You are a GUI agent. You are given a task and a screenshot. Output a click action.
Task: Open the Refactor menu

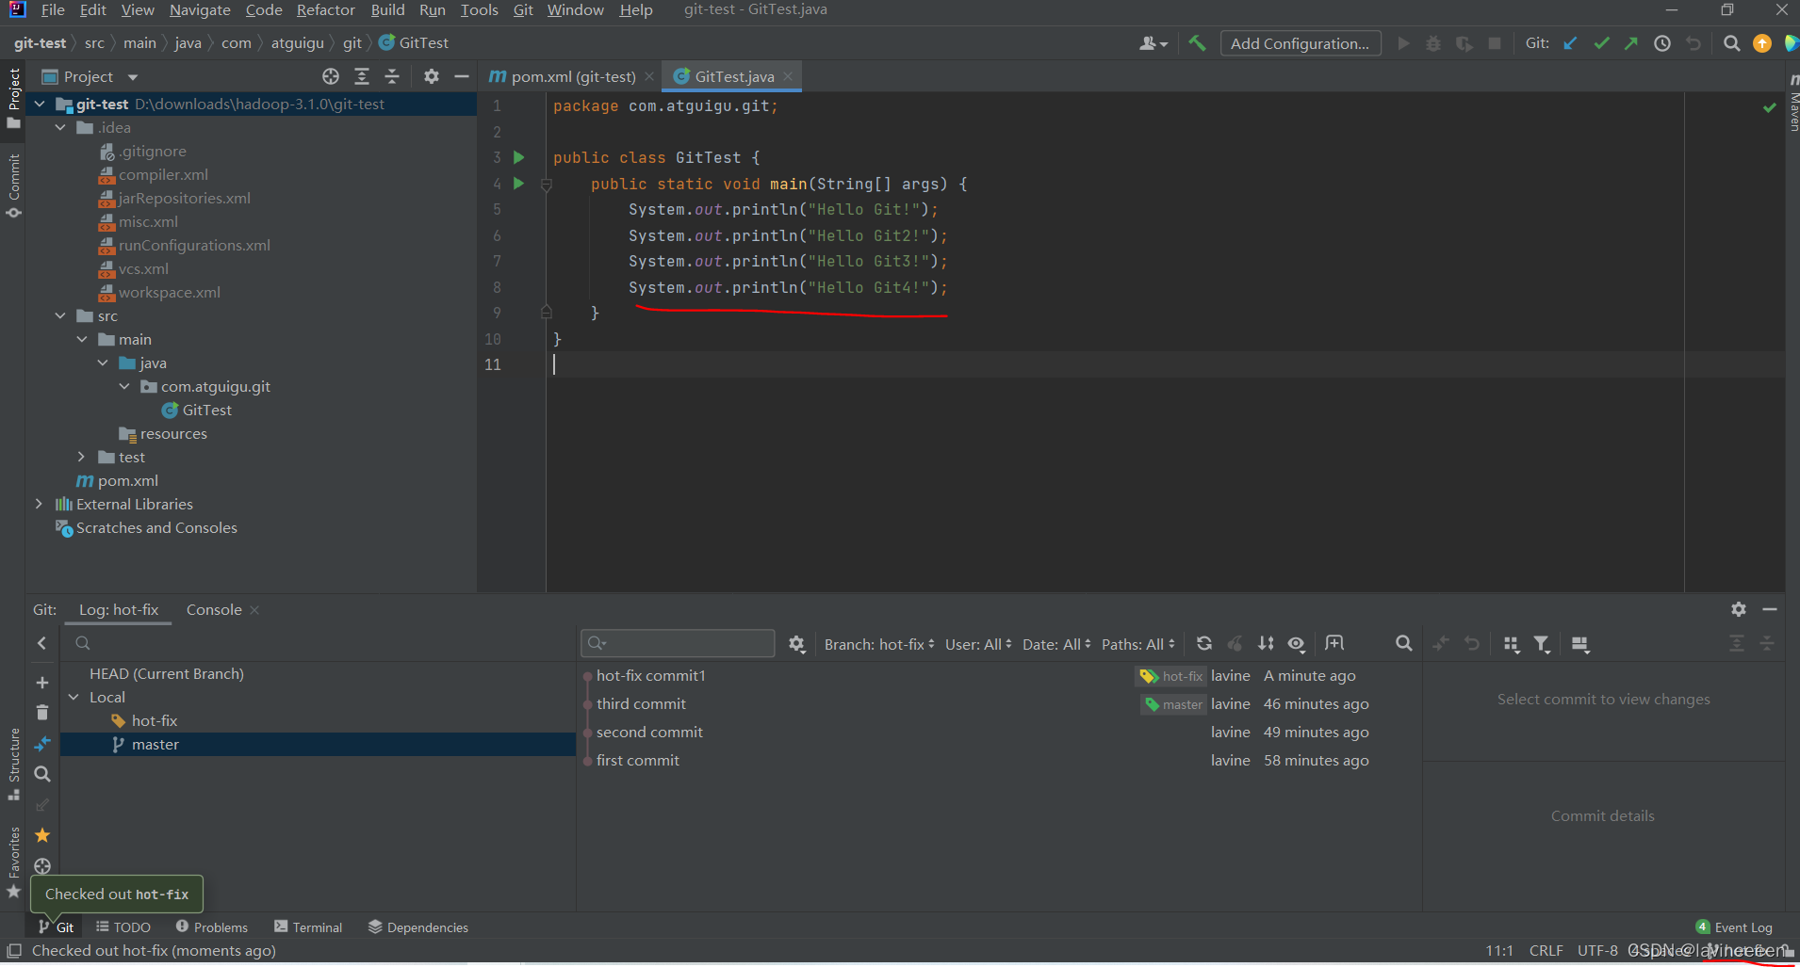point(326,10)
